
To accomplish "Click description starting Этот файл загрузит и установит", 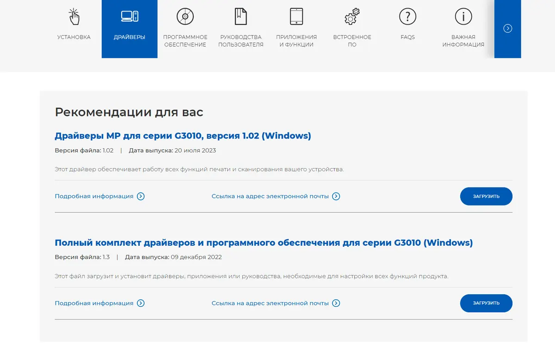I will [252, 276].
